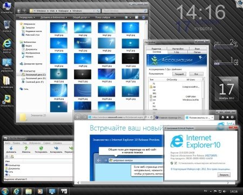Viewport: 243px width, 195px height.
Task: Click the volume icon in system tray
Action: pos(225,191)
